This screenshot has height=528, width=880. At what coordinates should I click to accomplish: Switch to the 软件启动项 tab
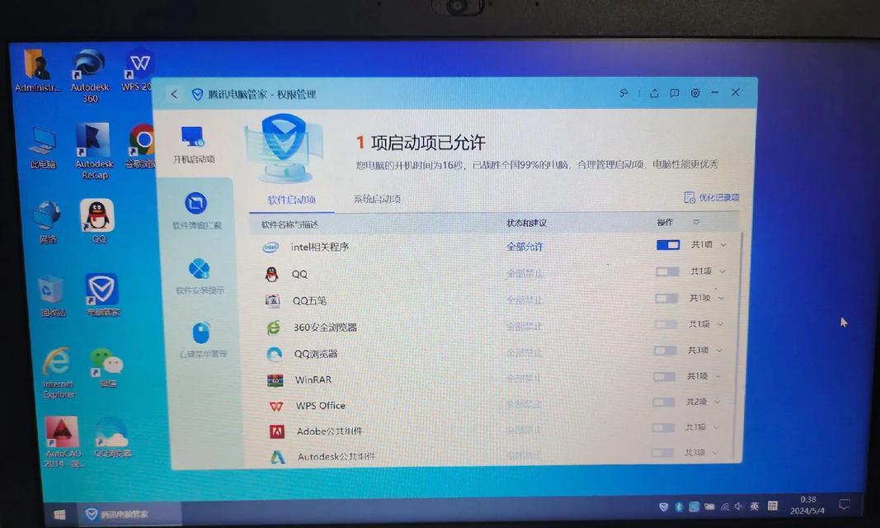point(291,200)
